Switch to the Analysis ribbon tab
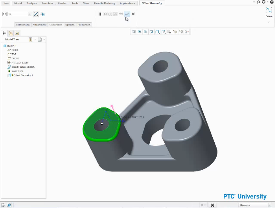The width and height of the screenshot is (276, 209). click(x=32, y=3)
